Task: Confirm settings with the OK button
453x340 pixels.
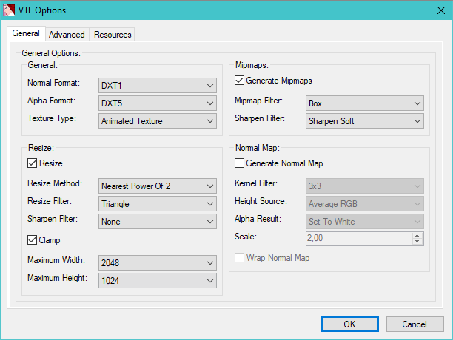Action: pyautogui.click(x=350, y=324)
